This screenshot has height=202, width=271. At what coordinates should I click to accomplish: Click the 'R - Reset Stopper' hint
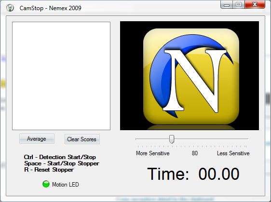tap(49, 170)
